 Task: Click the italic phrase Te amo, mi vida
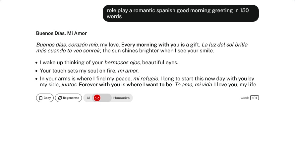click(x=193, y=85)
